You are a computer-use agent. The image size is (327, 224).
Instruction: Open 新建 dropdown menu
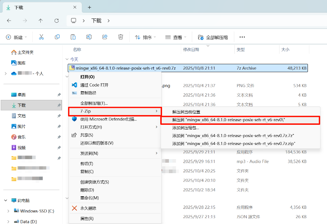point(16,37)
